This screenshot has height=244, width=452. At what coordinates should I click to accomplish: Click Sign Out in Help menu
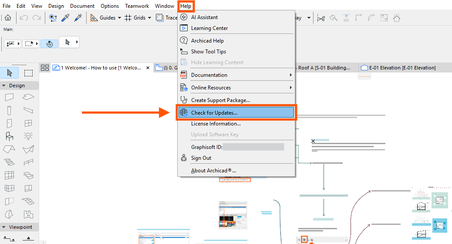click(236, 158)
